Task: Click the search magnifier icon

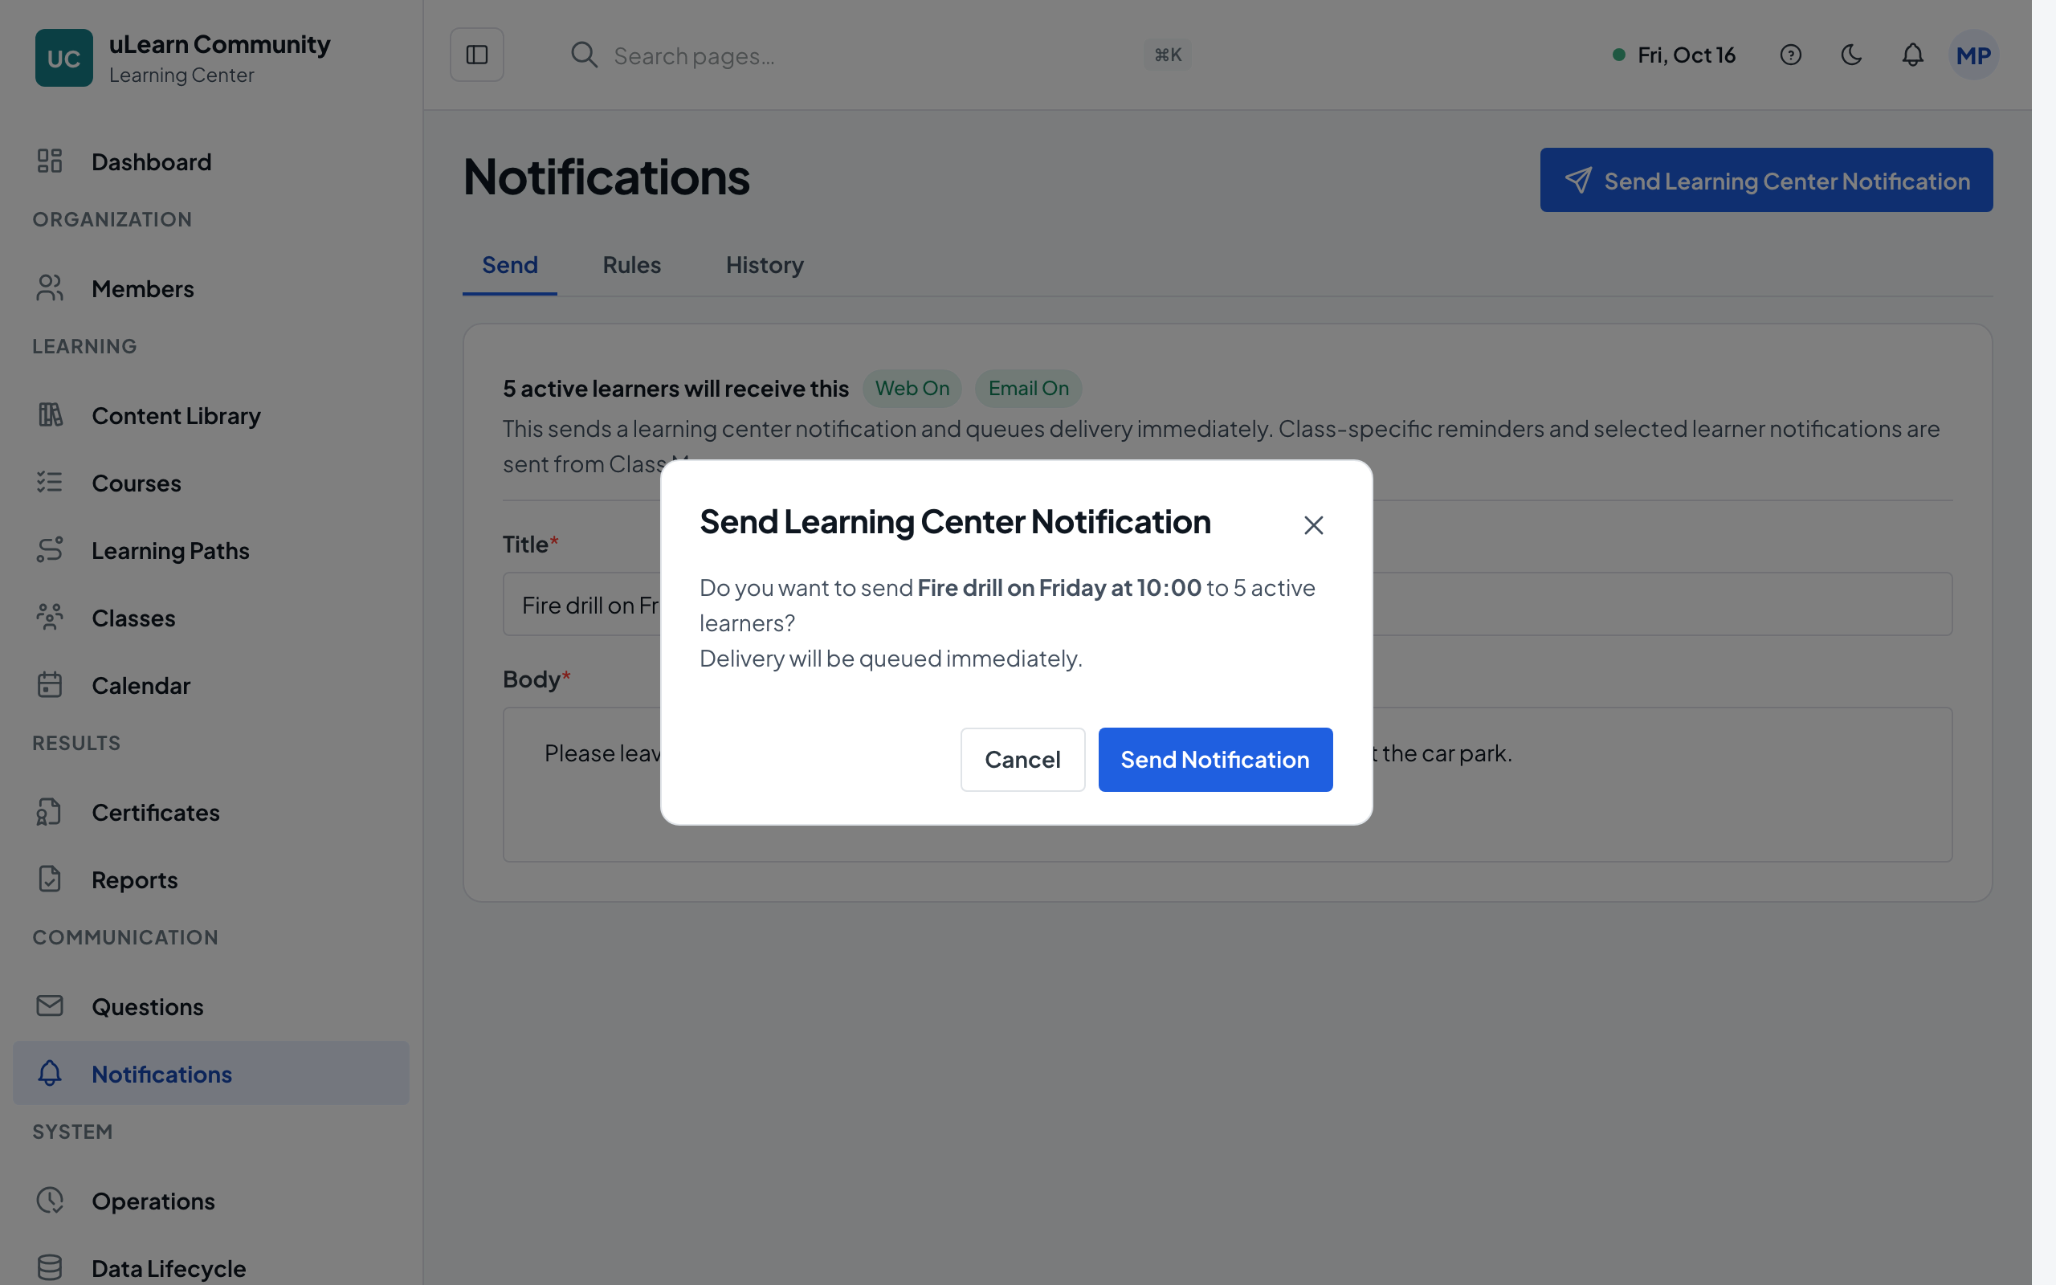Action: coord(584,55)
